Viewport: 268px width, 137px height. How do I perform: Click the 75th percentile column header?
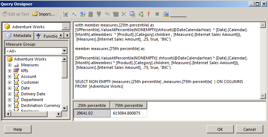[129, 105]
